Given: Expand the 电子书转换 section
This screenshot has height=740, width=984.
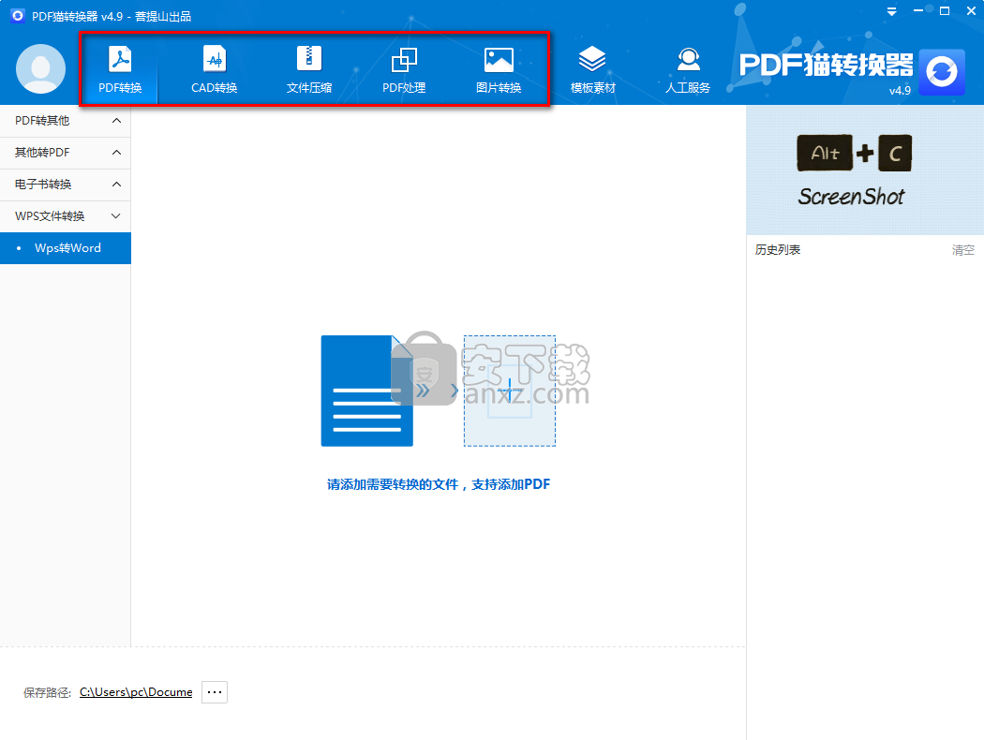Looking at the screenshot, I should (x=66, y=185).
